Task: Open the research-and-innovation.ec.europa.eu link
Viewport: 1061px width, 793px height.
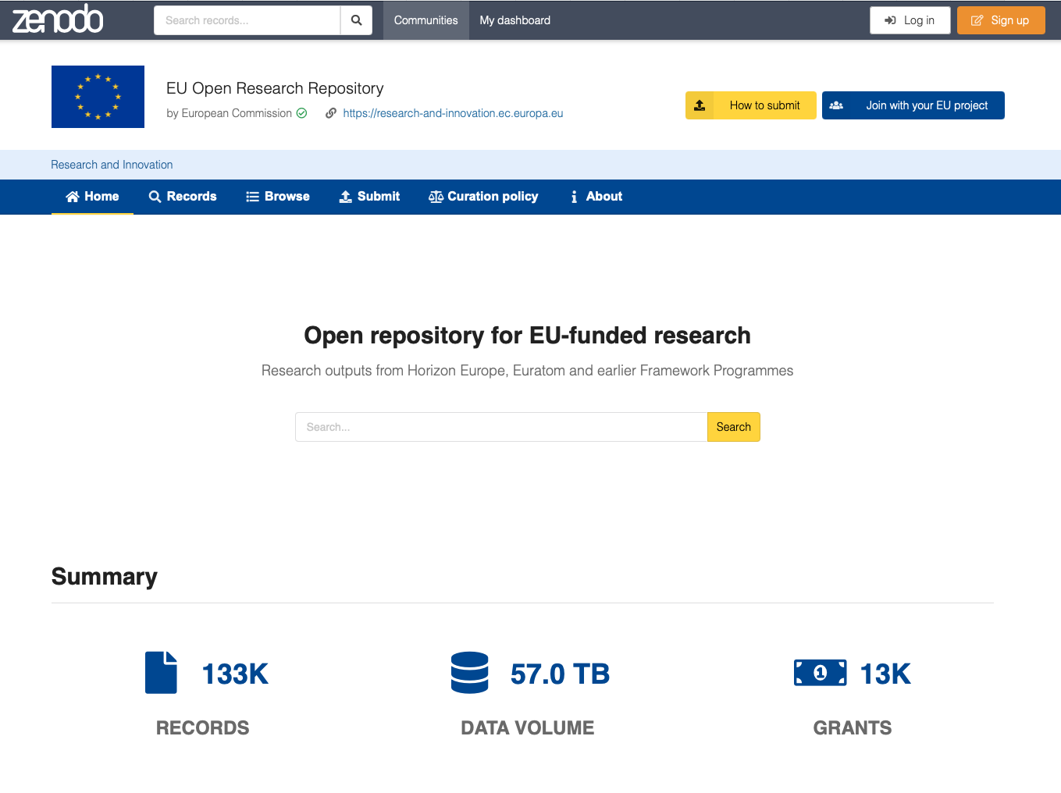Action: point(453,113)
